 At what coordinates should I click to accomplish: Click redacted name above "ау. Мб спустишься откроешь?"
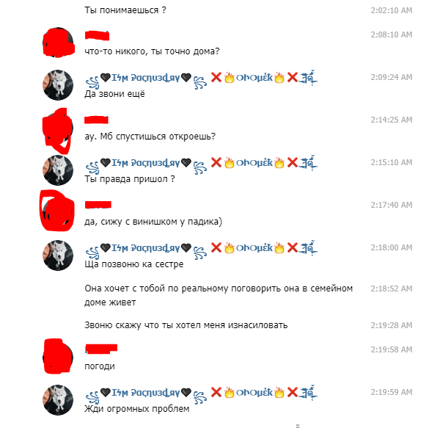[96, 120]
